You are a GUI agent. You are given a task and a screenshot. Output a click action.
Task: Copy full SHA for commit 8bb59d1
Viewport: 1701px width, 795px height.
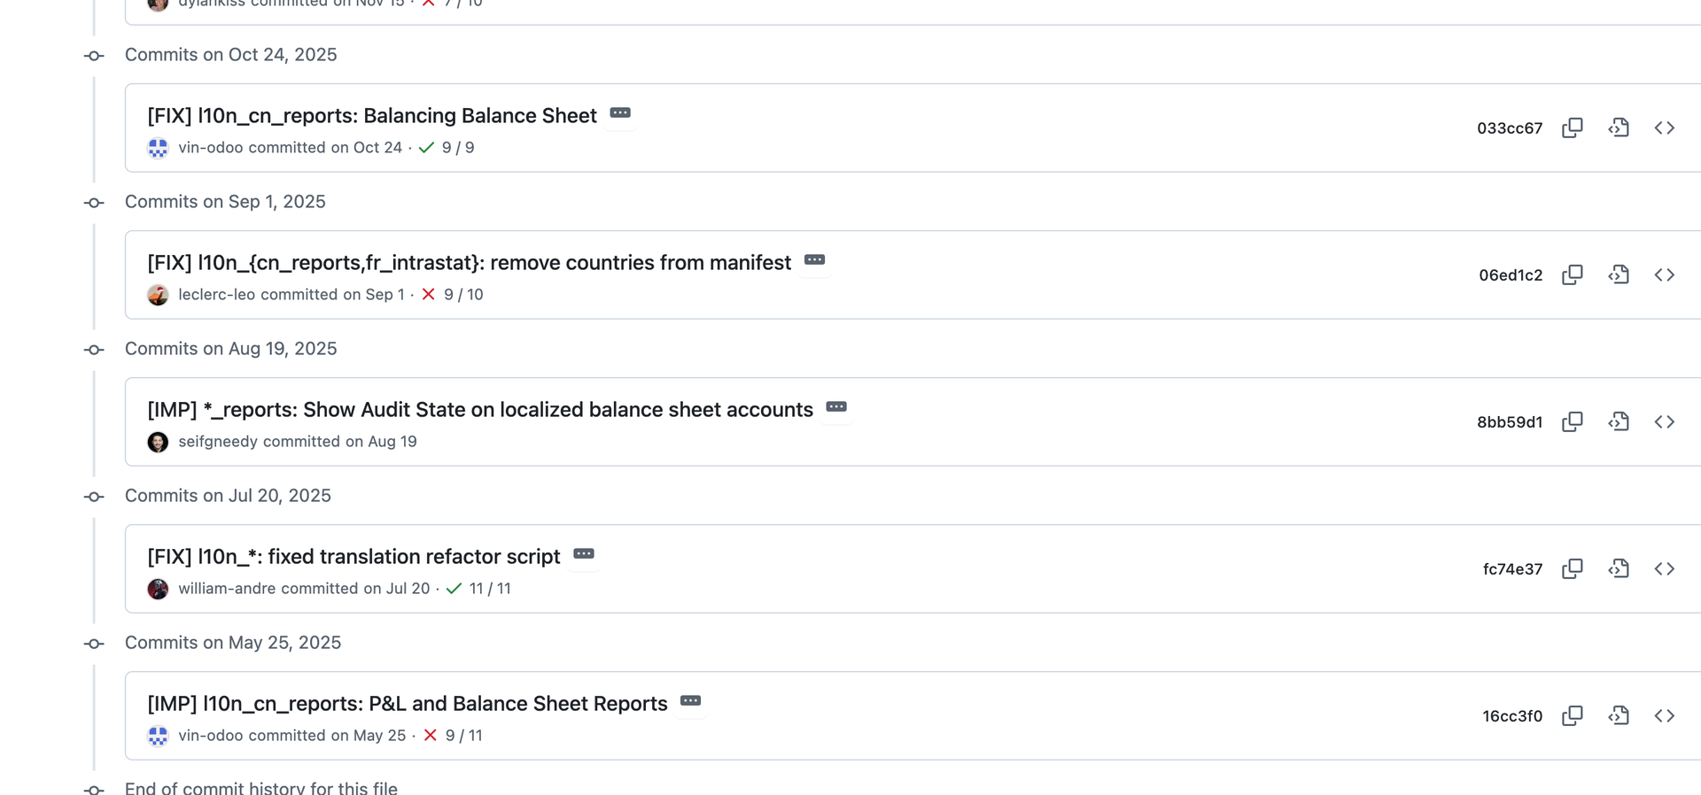[1572, 421]
